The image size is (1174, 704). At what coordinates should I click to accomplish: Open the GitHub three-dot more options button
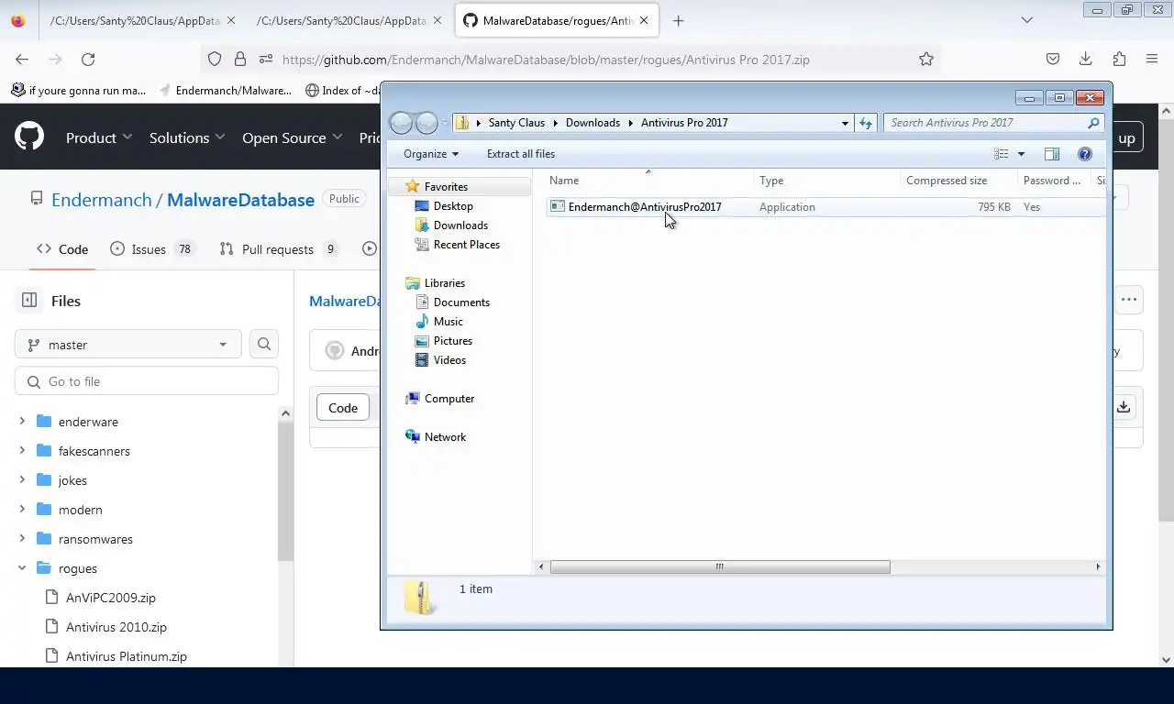pos(1129,299)
